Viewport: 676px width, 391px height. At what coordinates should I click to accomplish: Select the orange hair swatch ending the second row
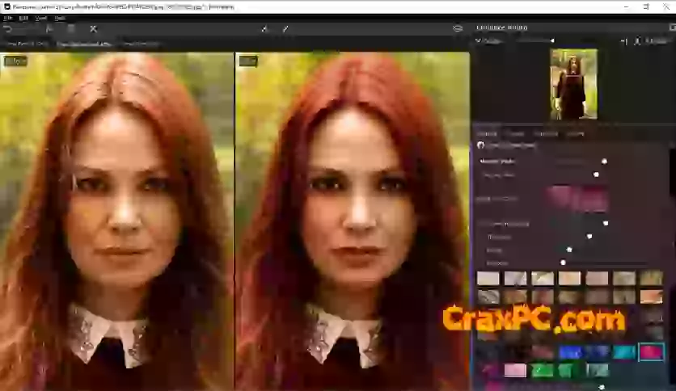pos(651,296)
